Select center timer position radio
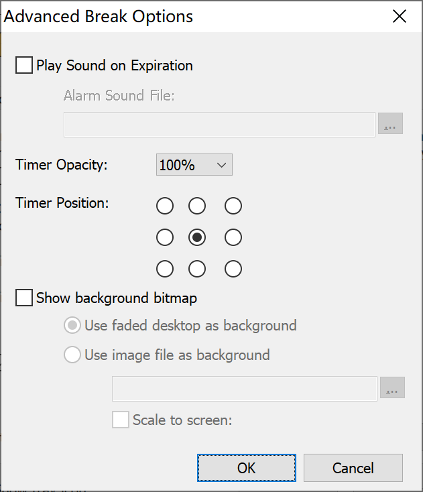 [x=197, y=237]
